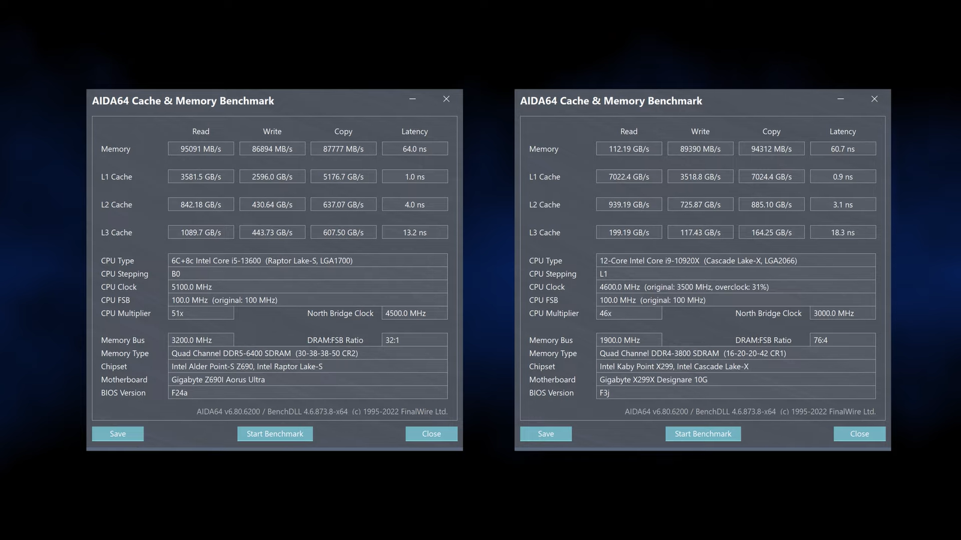Screen dimensions: 961x540
Task: Close the i5-13600 benchmark window with X
Action: click(x=446, y=99)
